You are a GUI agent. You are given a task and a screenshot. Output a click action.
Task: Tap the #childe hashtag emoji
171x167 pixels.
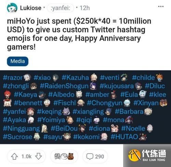pos(160,77)
